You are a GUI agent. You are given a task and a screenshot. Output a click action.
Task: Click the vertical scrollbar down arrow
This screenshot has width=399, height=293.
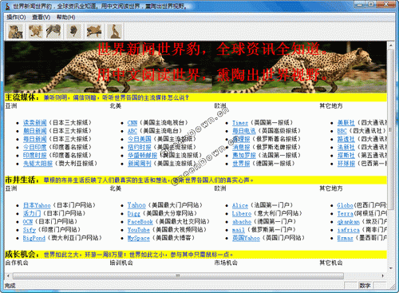coord(390,268)
